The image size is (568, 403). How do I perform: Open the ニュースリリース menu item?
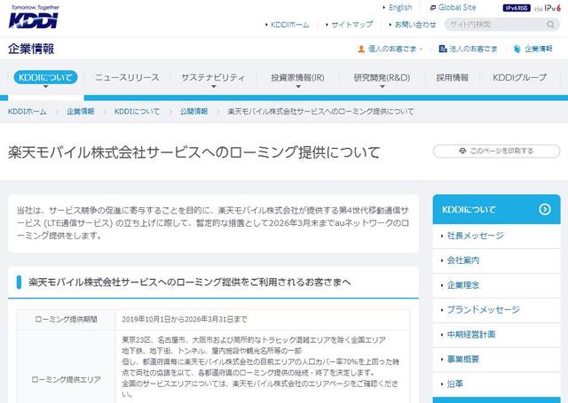pyautogui.click(x=127, y=77)
